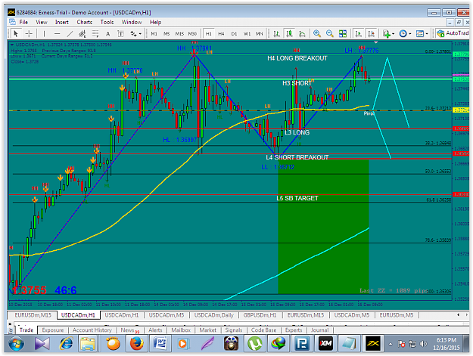Toggle the M1 timeframe button
The height and width of the screenshot is (356, 473).
[x=154, y=34]
